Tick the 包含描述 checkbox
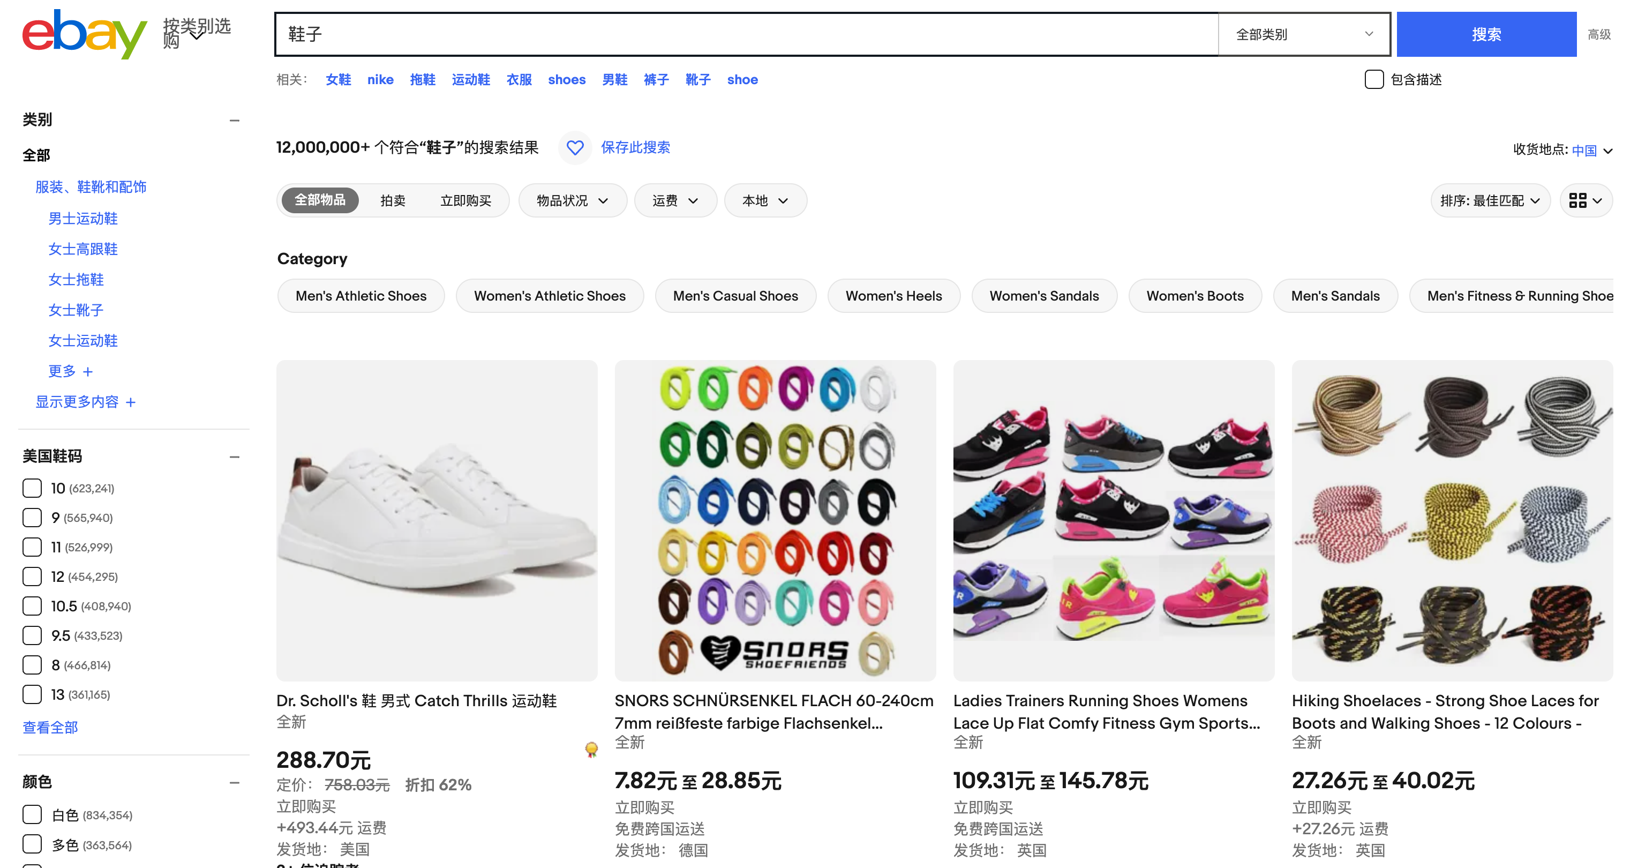Screen dimensions: 1638x868 tap(1374, 79)
